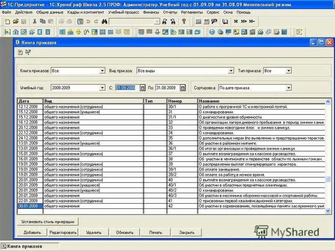Expand the Тип приказа dropdown
Image resolution: width=335 pixels, height=251 pixels.
tap(289, 71)
